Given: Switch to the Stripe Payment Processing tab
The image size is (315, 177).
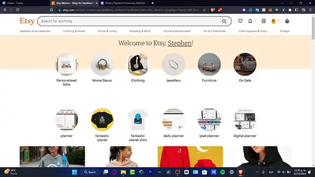Looking at the screenshot, I should (124, 3).
